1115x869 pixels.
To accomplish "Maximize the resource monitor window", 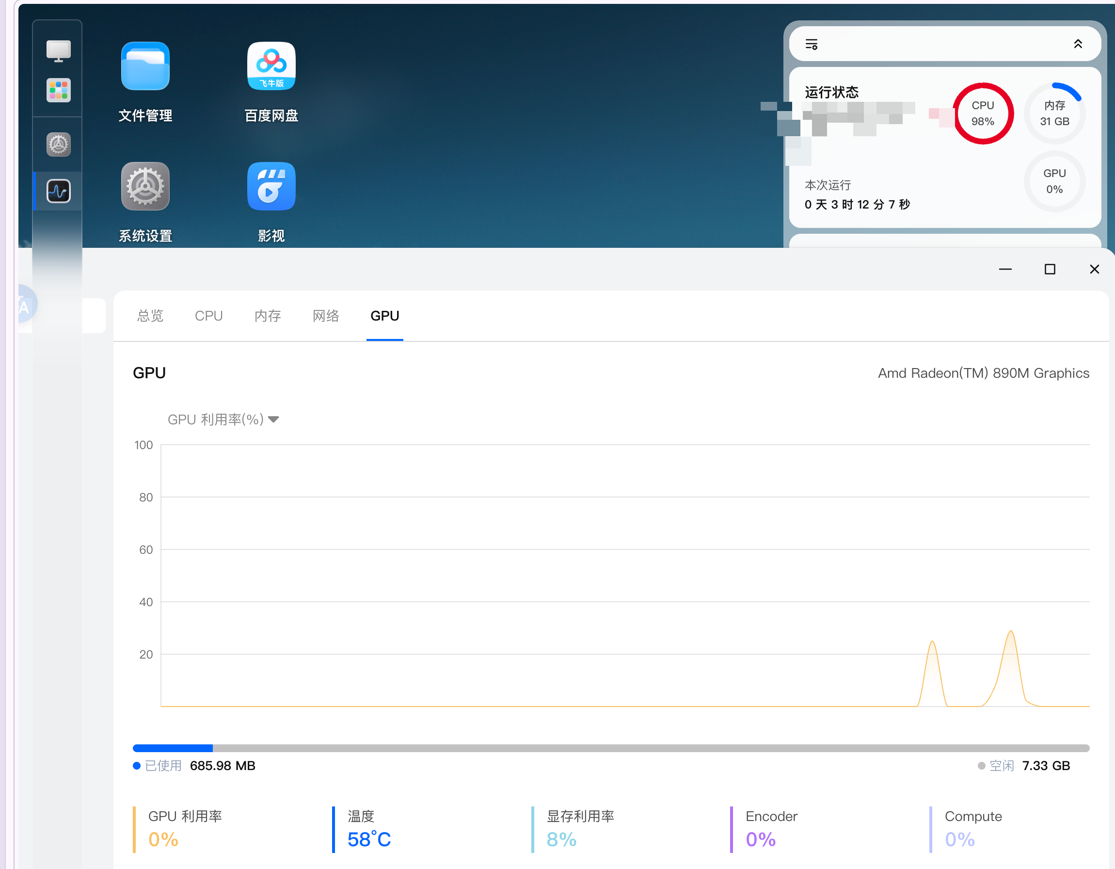I will click(x=1050, y=269).
